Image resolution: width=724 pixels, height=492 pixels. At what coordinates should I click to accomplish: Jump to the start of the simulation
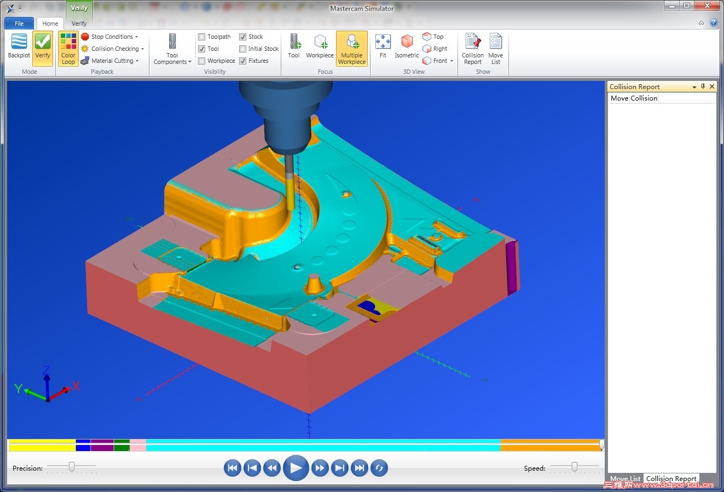tap(233, 468)
